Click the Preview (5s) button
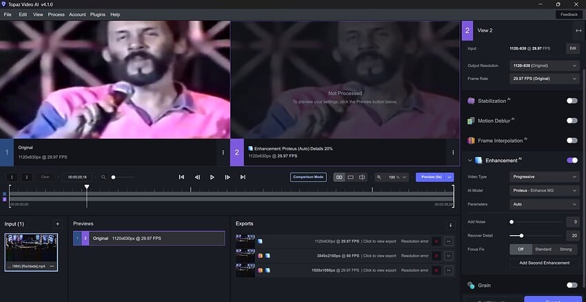 (x=431, y=177)
